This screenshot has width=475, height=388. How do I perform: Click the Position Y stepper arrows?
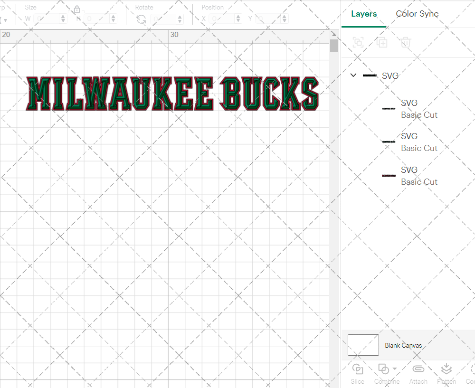(x=285, y=19)
